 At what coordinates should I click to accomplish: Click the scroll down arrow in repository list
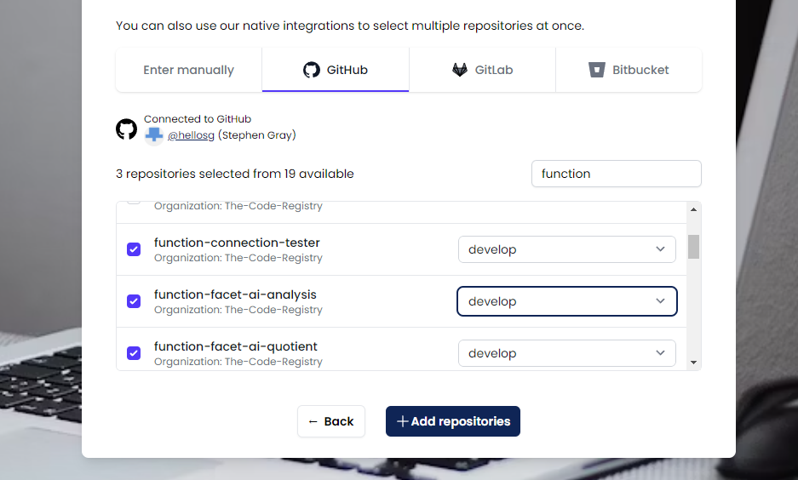[x=693, y=363]
